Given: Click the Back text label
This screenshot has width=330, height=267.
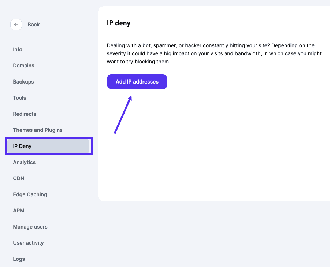Looking at the screenshot, I should coord(33,25).
